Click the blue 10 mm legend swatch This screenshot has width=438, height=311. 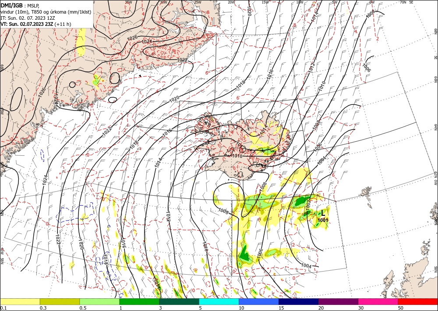259,301
